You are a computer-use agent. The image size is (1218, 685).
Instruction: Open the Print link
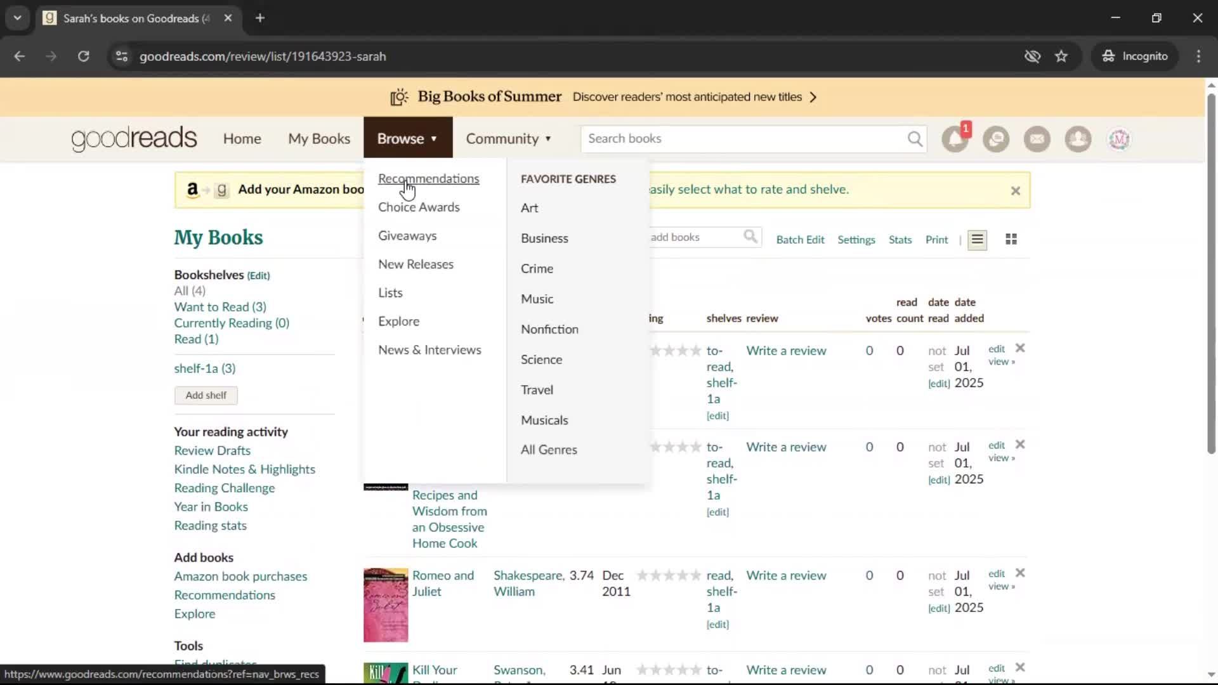pos(936,240)
